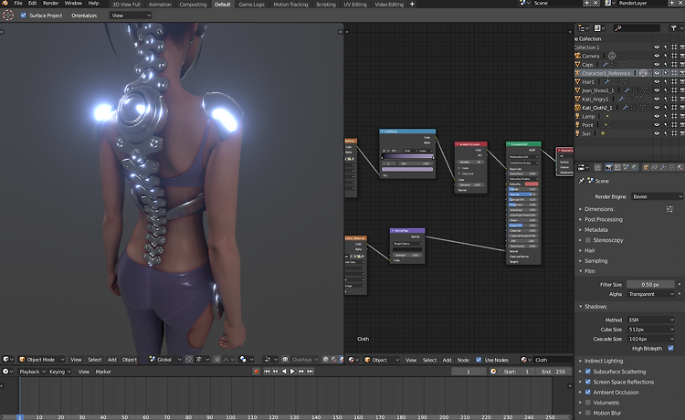Open the Alpha Transparent dropdown
Screen dimensions: 685x420
pos(651,294)
